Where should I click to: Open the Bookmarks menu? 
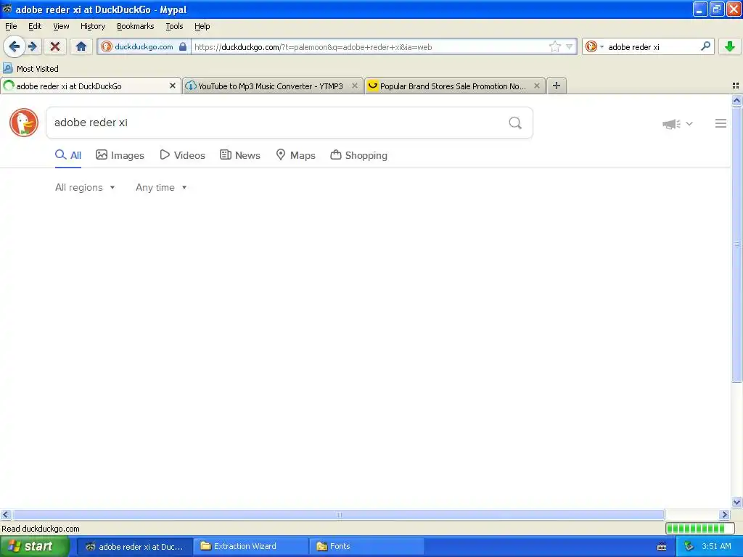136,26
